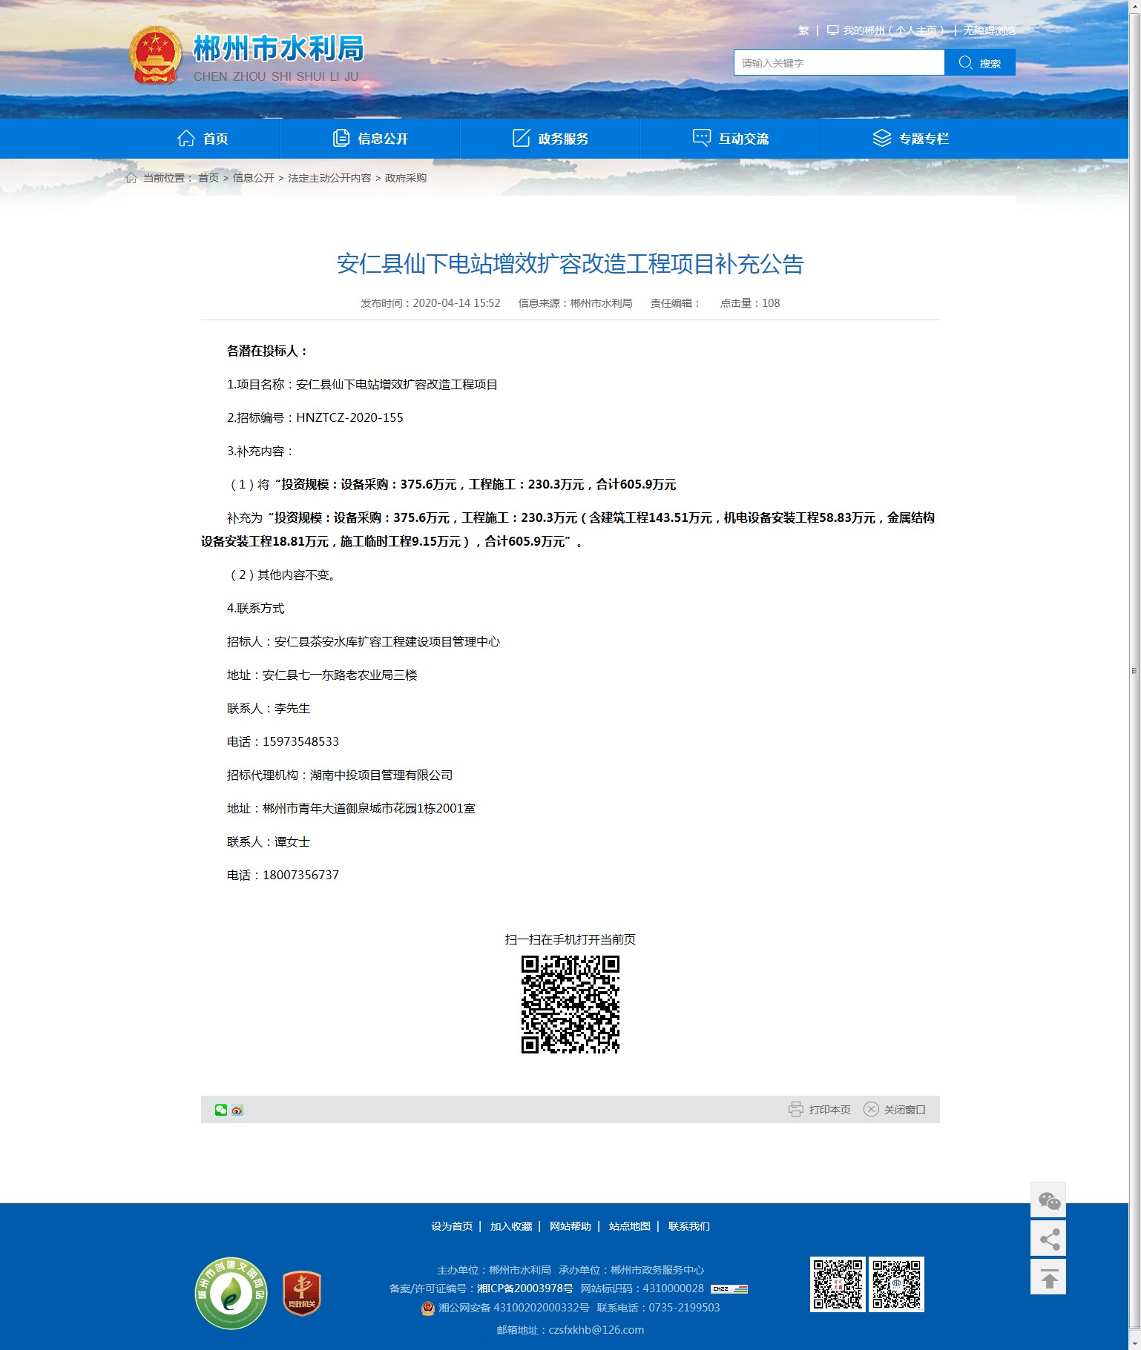Open the 互动交流 navigation menu item
Image resolution: width=1141 pixels, height=1350 pixels.
[x=731, y=139]
